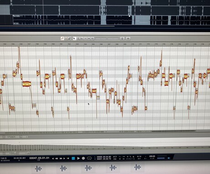Viewport: 210px width, 174px height.
Task: Select the Melodyne amplitude tool
Action: (85, 38)
